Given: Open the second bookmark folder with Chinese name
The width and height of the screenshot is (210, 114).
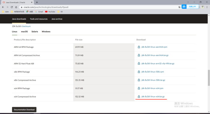Looking at the screenshot, I should tap(17, 12).
